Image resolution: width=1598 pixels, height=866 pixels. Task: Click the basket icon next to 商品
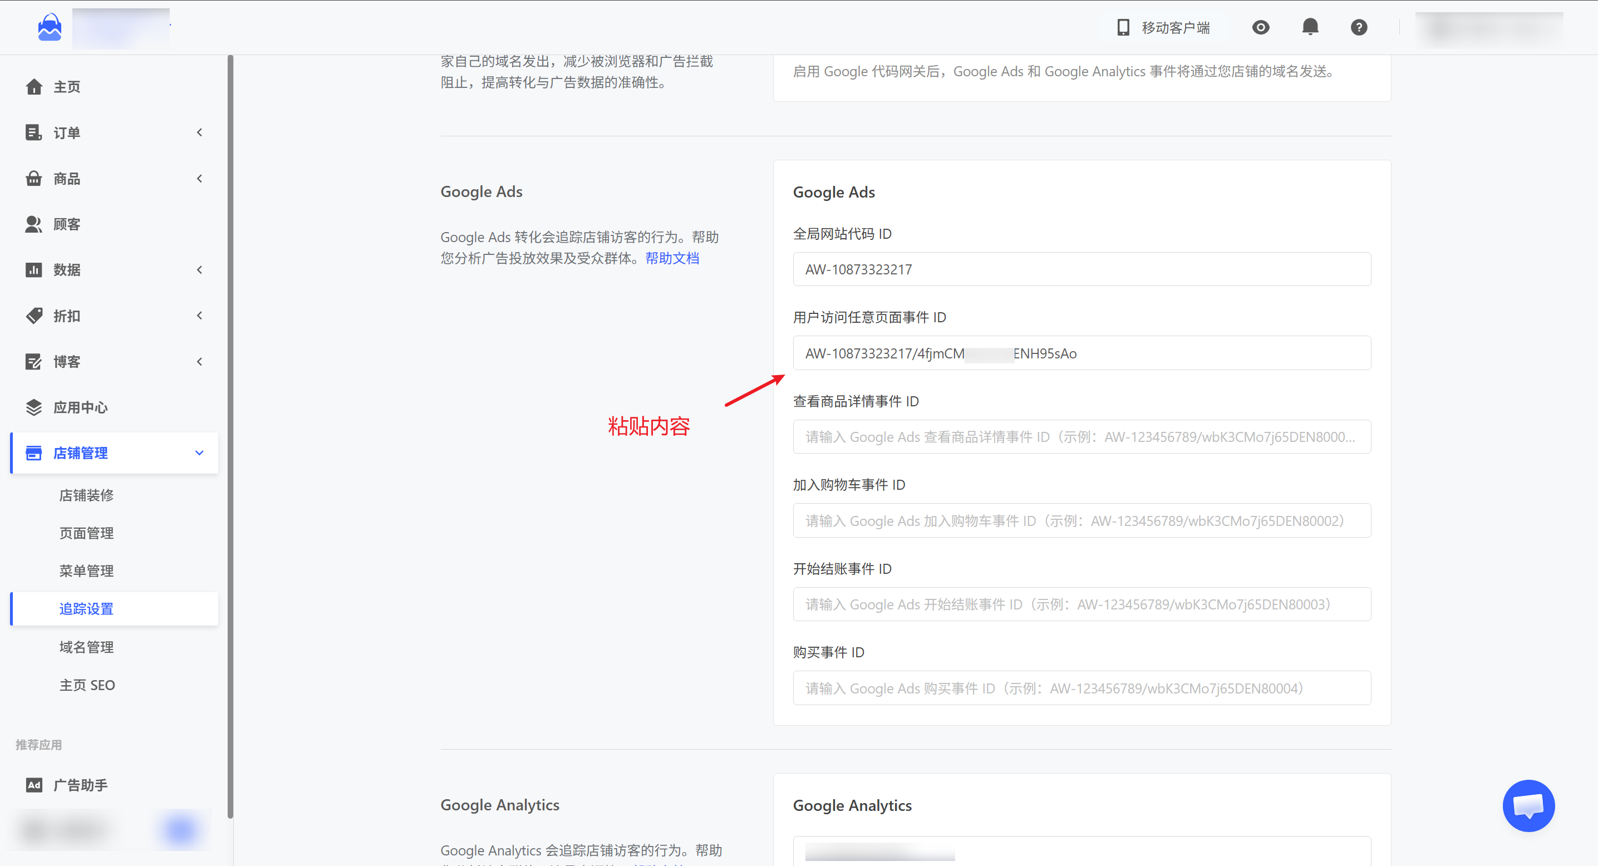[33, 179]
